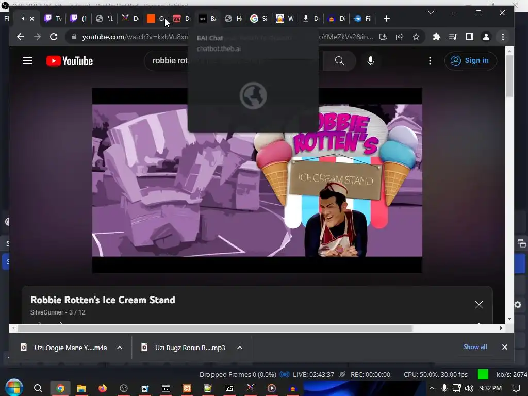Click the vertical scrollbar up arrow
The width and height of the screenshot is (528, 396).
coord(509,51)
